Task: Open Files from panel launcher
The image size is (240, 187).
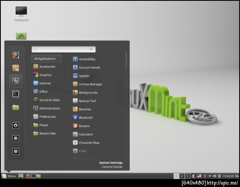Action: [38, 176]
